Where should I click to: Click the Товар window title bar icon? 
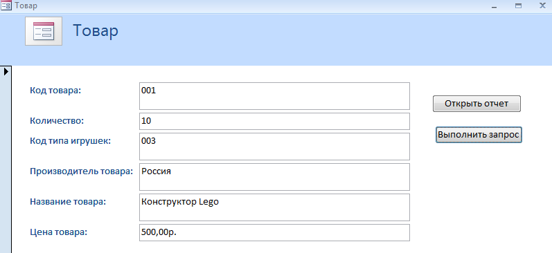pos(6,6)
